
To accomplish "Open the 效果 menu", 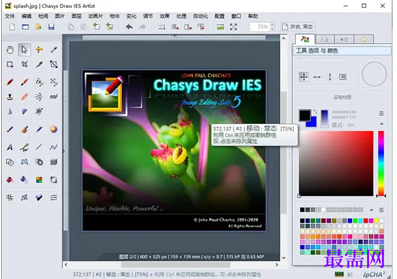I will [164, 16].
